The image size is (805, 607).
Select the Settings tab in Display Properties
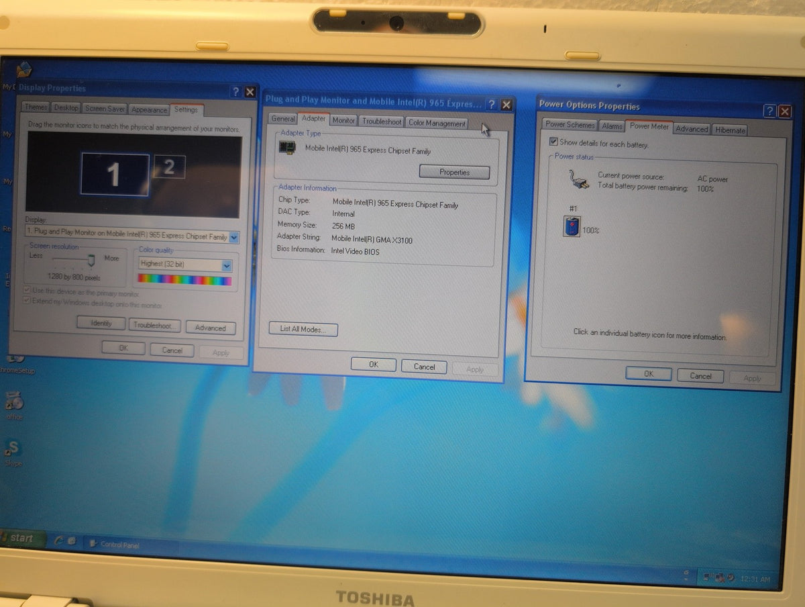[x=186, y=109]
